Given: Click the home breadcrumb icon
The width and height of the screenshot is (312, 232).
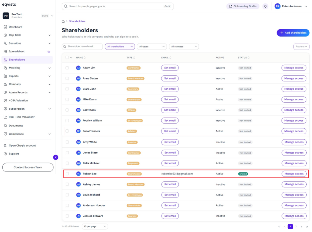Looking at the screenshot, I should click(x=63, y=21).
